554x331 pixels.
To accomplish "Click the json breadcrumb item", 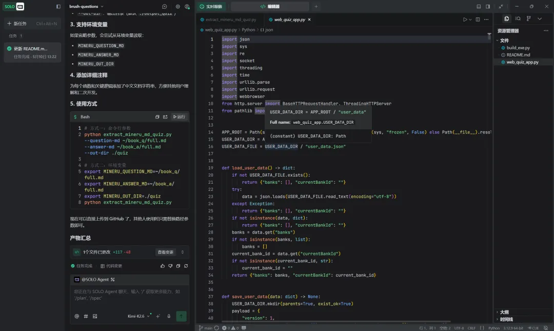I will [267, 30].
